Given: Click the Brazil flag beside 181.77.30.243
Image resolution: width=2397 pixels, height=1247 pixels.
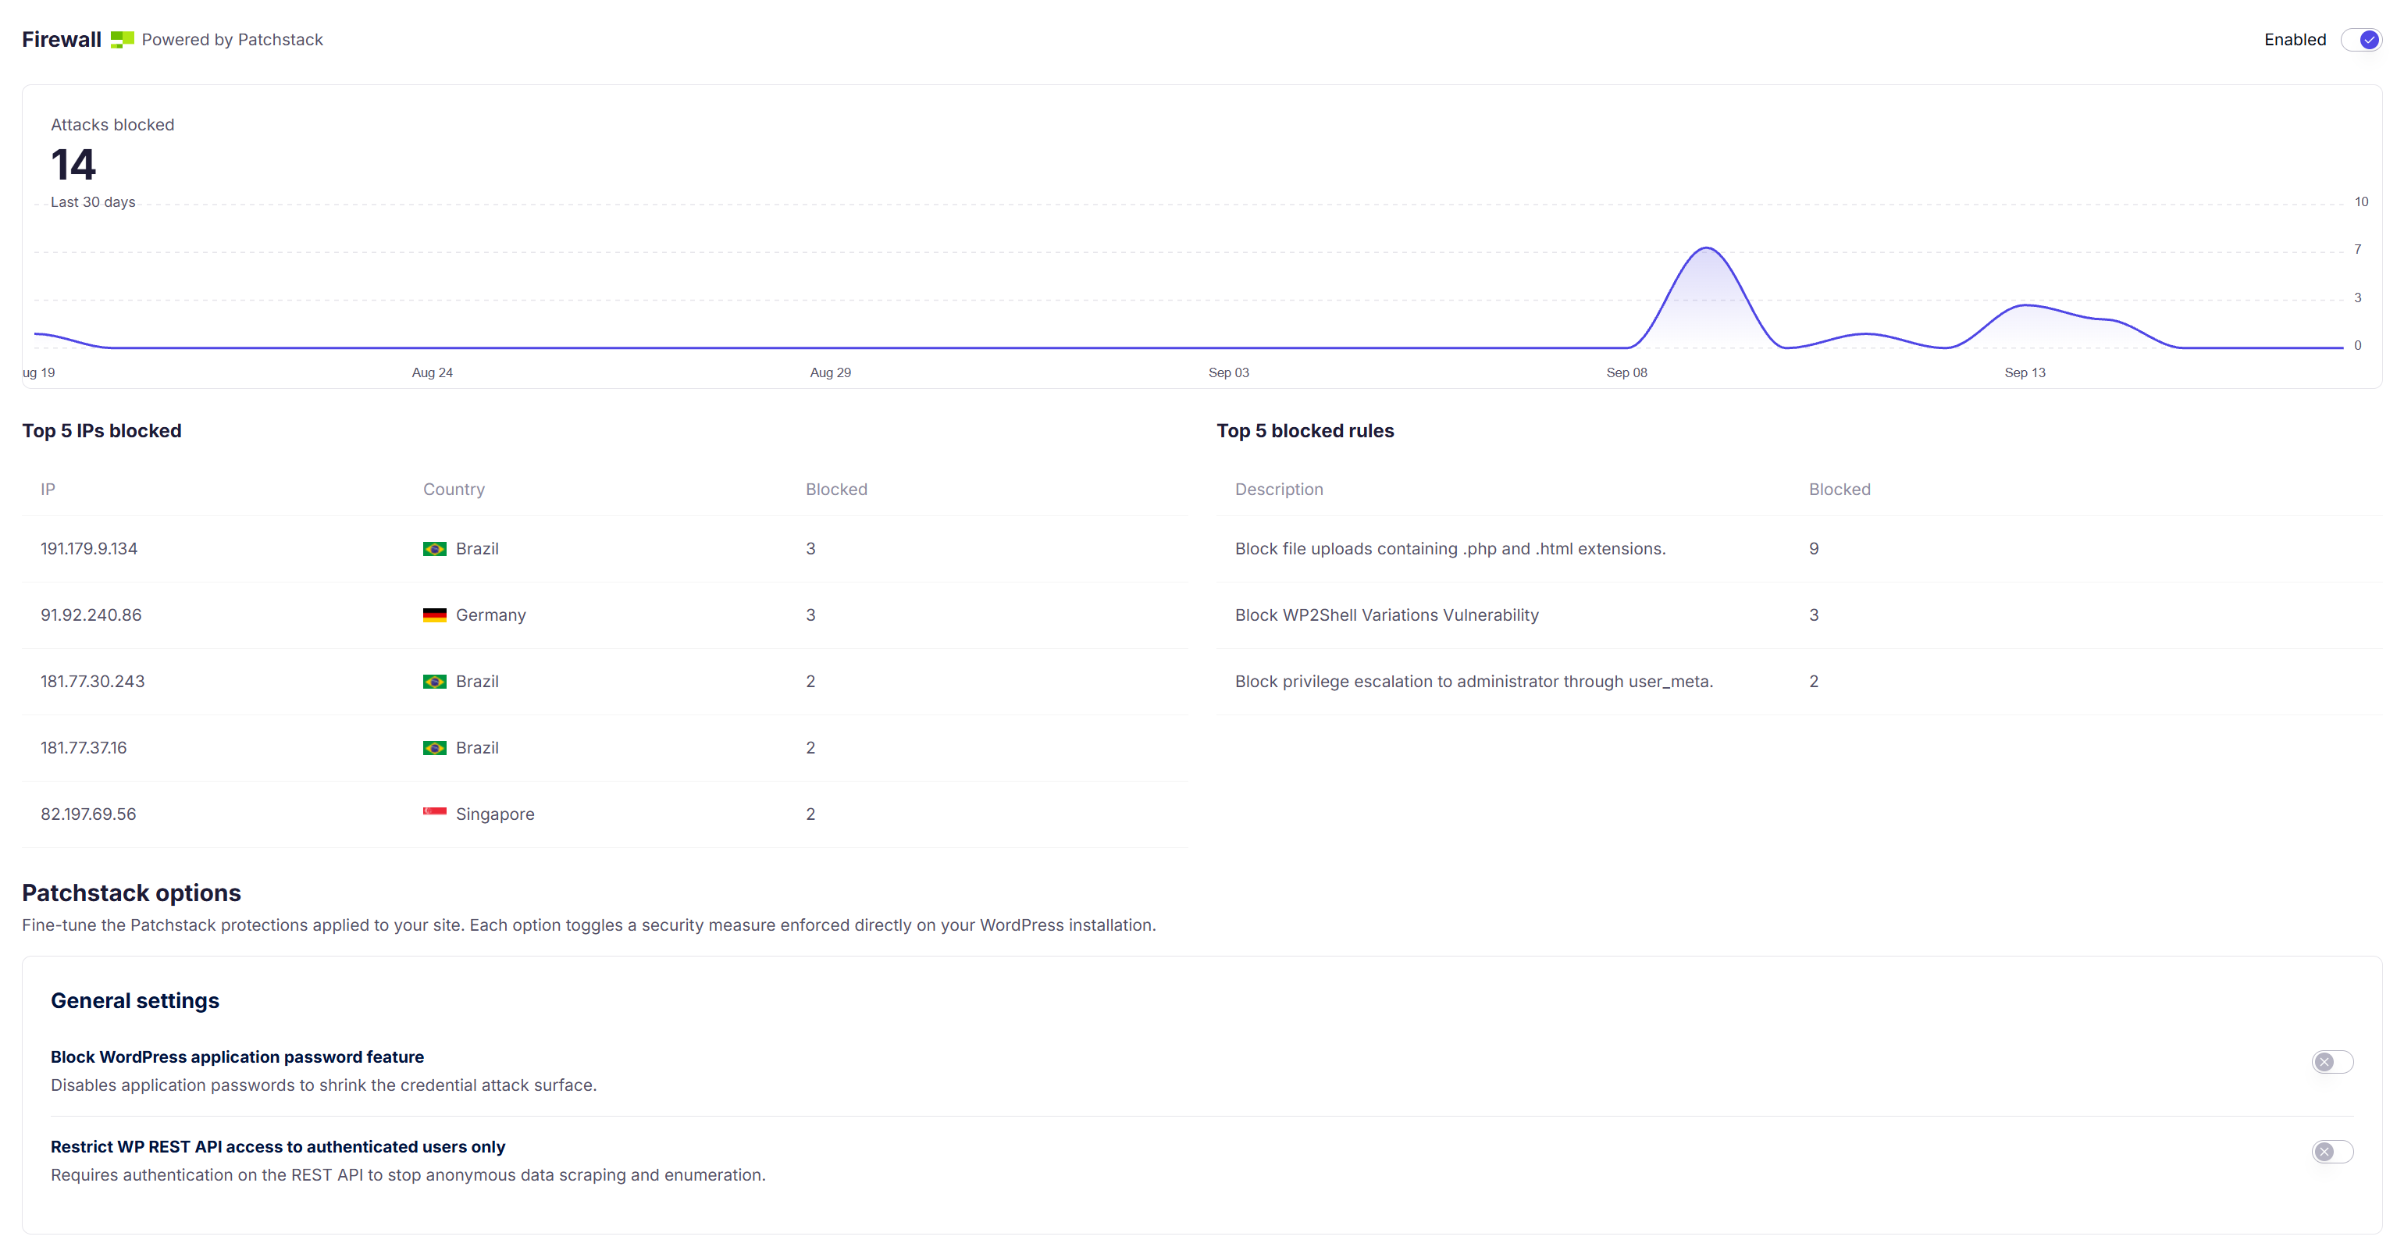Looking at the screenshot, I should tap(435, 681).
